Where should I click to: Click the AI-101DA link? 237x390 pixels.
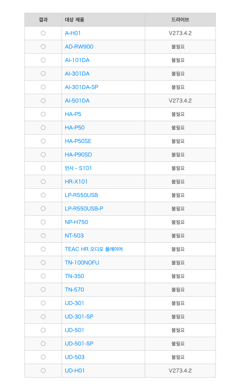coord(77,60)
